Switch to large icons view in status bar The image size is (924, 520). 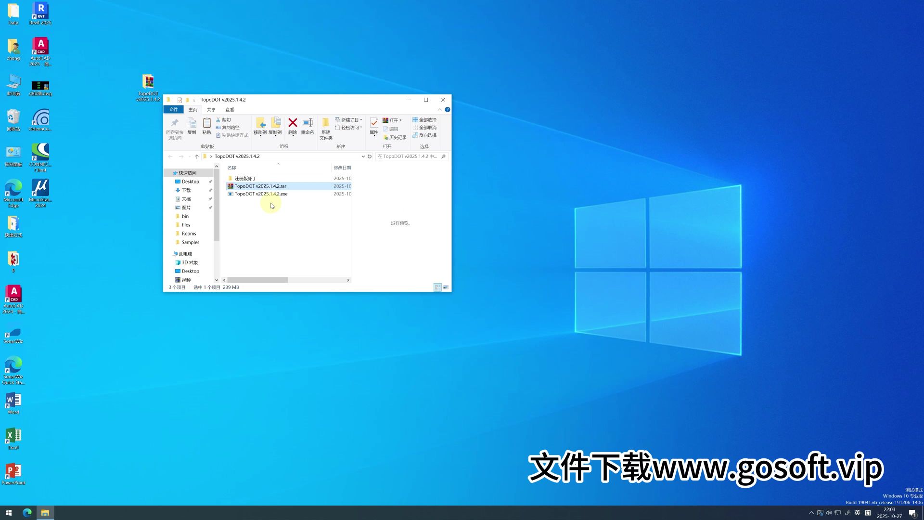[x=446, y=287]
